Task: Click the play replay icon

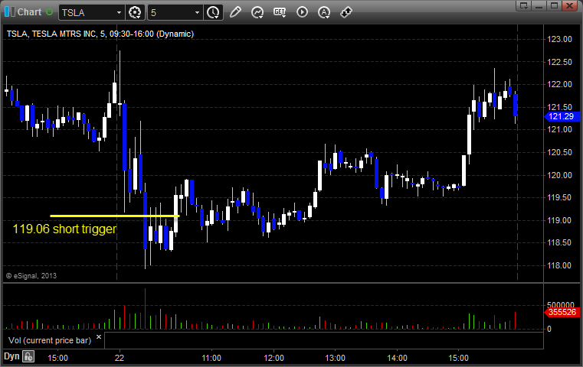Action: tap(302, 12)
